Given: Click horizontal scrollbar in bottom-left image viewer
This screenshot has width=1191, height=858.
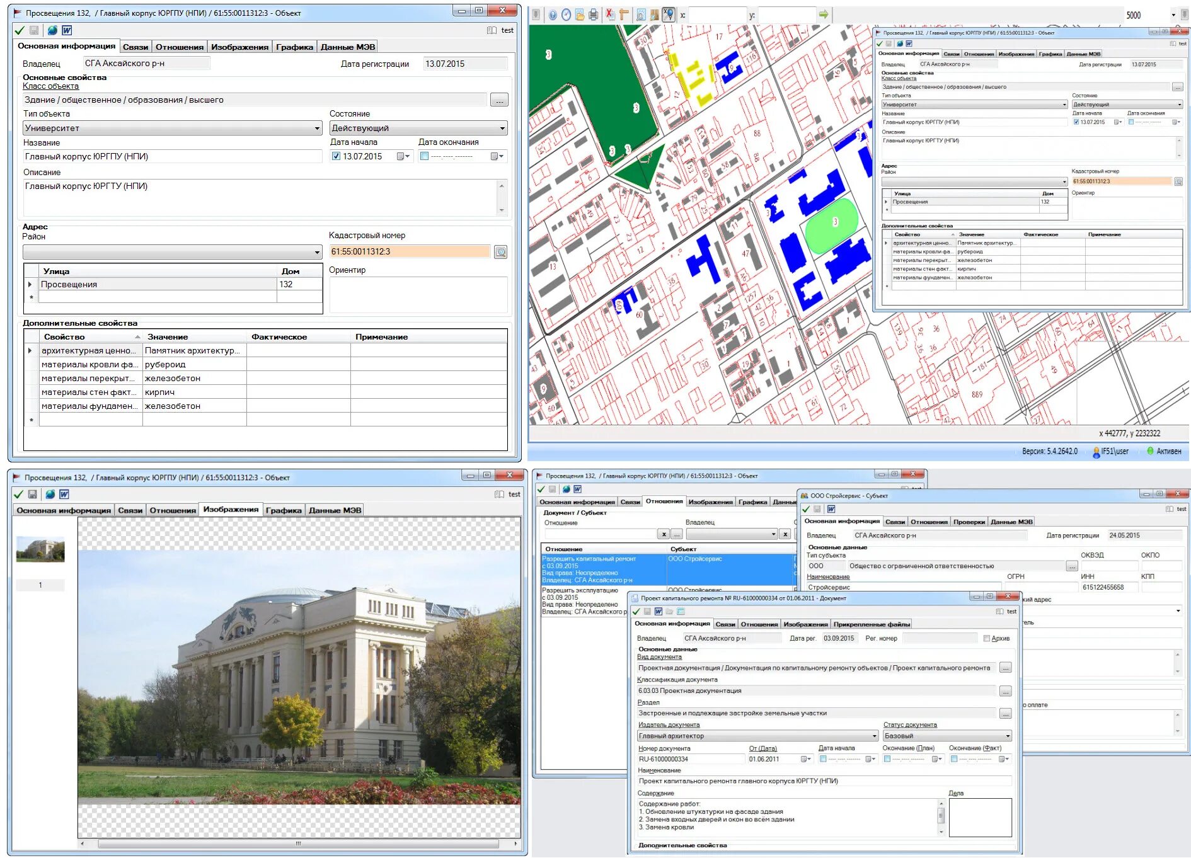Looking at the screenshot, I should pyautogui.click(x=299, y=844).
